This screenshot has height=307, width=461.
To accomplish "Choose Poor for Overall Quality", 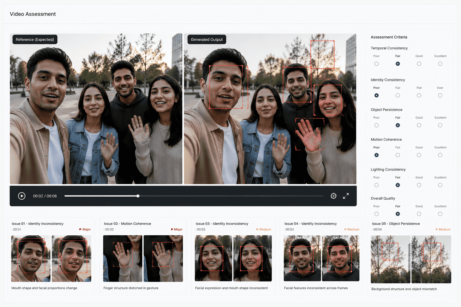I will pos(376,214).
